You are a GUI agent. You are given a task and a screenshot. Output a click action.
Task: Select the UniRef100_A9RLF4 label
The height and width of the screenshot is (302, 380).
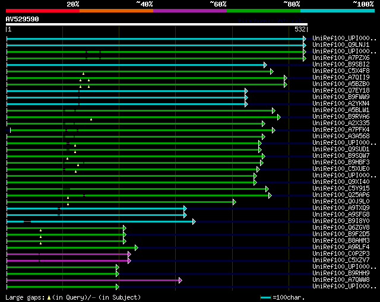click(341, 247)
